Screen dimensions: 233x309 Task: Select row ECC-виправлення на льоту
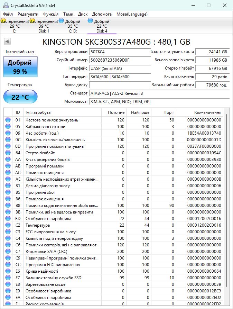(113, 232)
